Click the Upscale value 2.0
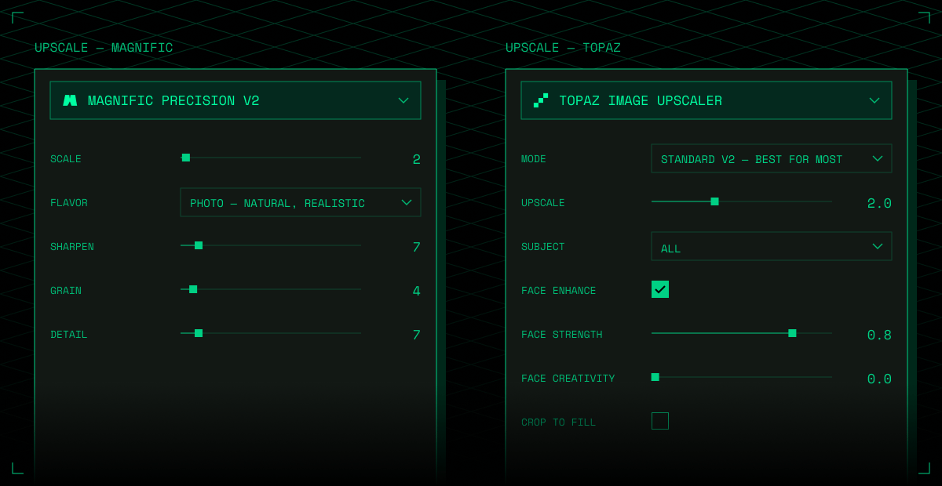This screenshot has width=942, height=486. [879, 204]
